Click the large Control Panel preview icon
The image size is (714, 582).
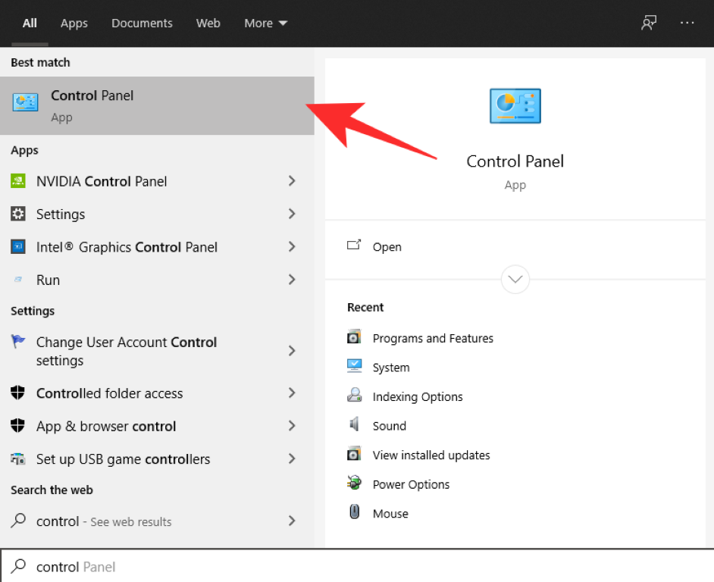(x=515, y=105)
